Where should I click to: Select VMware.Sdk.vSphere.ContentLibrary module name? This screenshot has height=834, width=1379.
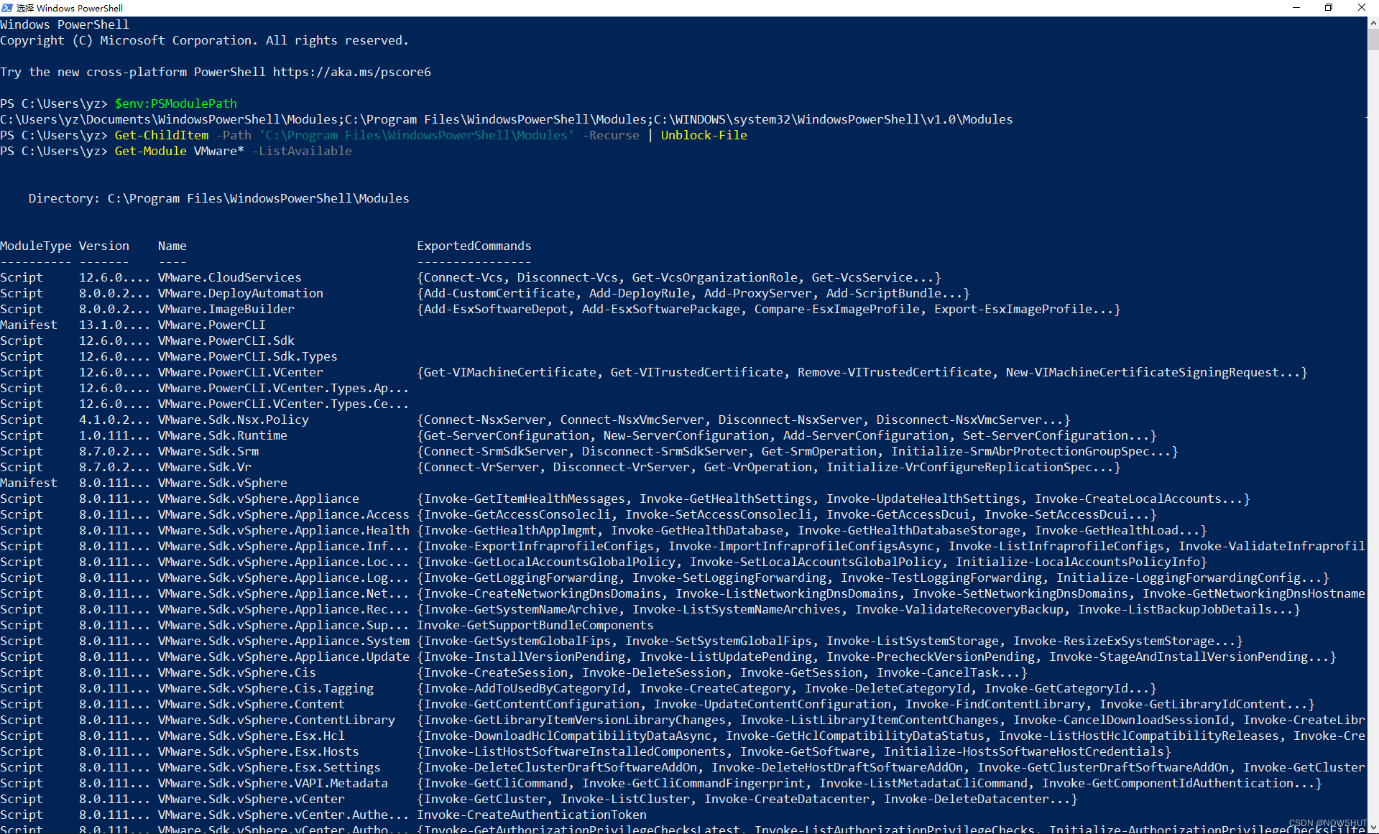pyautogui.click(x=277, y=720)
